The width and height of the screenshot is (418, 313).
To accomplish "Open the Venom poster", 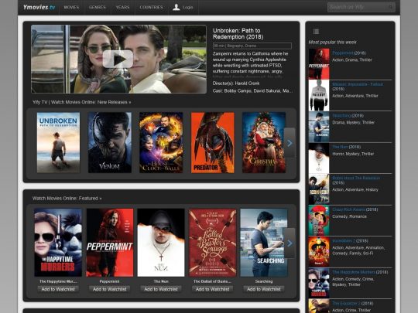I will click(110, 143).
